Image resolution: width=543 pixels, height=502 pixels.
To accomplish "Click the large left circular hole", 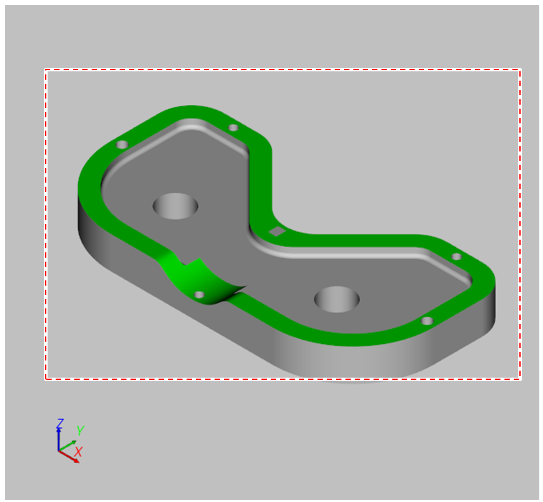I will 175,206.
